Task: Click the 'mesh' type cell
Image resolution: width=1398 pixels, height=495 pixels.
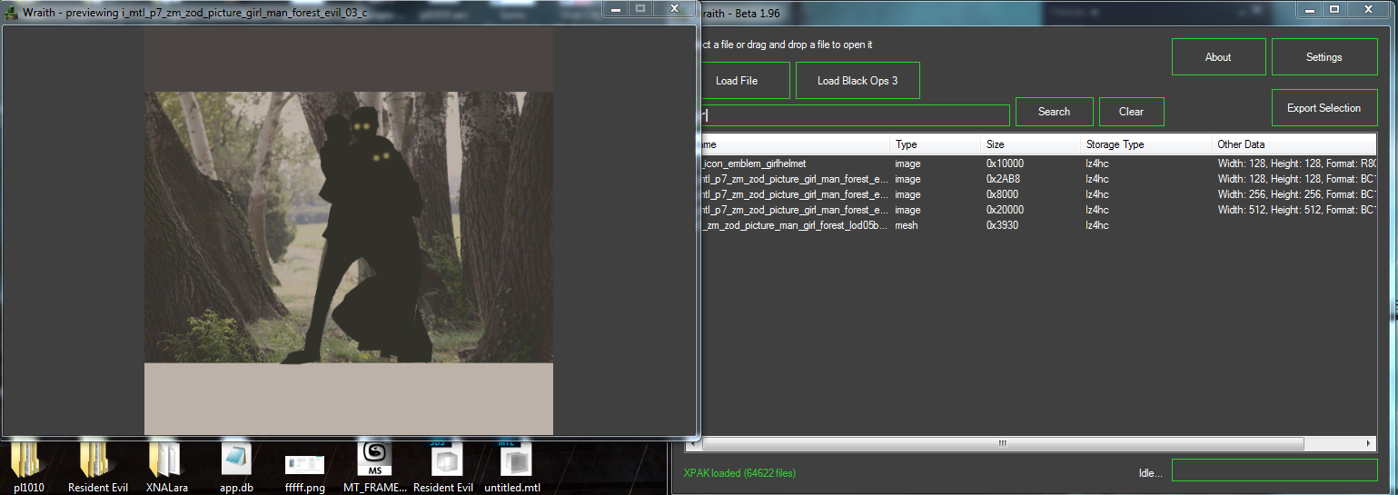Action: [x=907, y=225]
